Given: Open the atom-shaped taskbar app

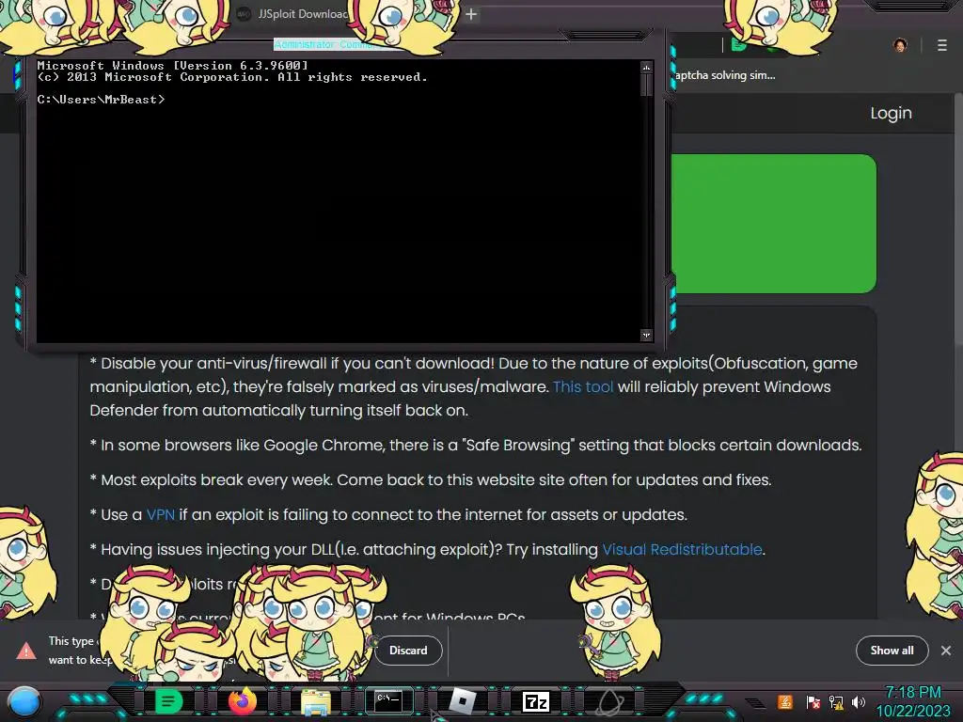Looking at the screenshot, I should point(610,701).
